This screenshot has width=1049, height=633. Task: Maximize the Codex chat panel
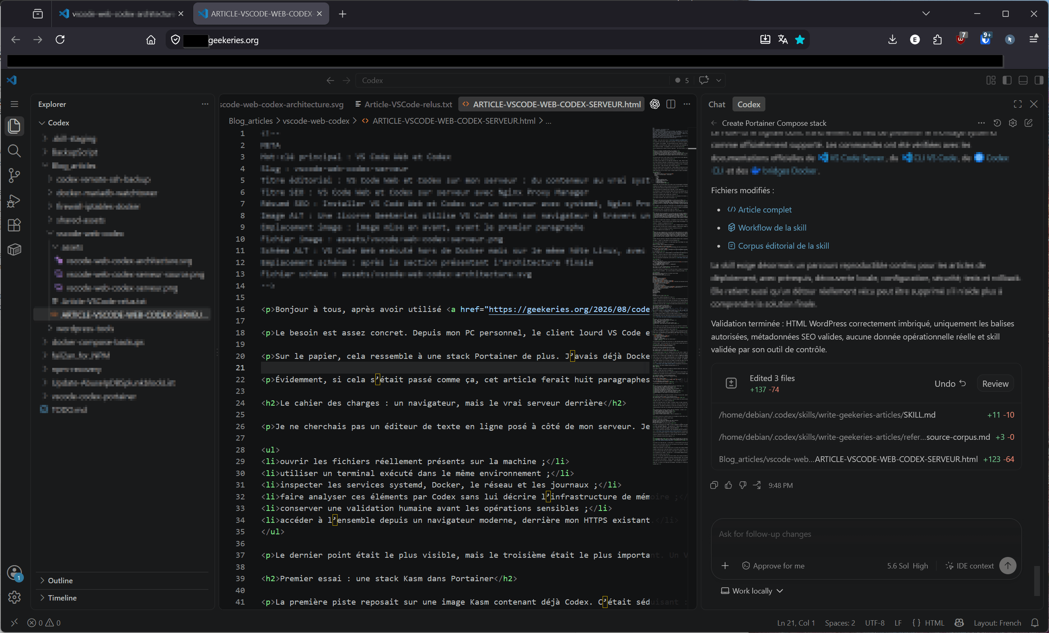(x=1017, y=104)
